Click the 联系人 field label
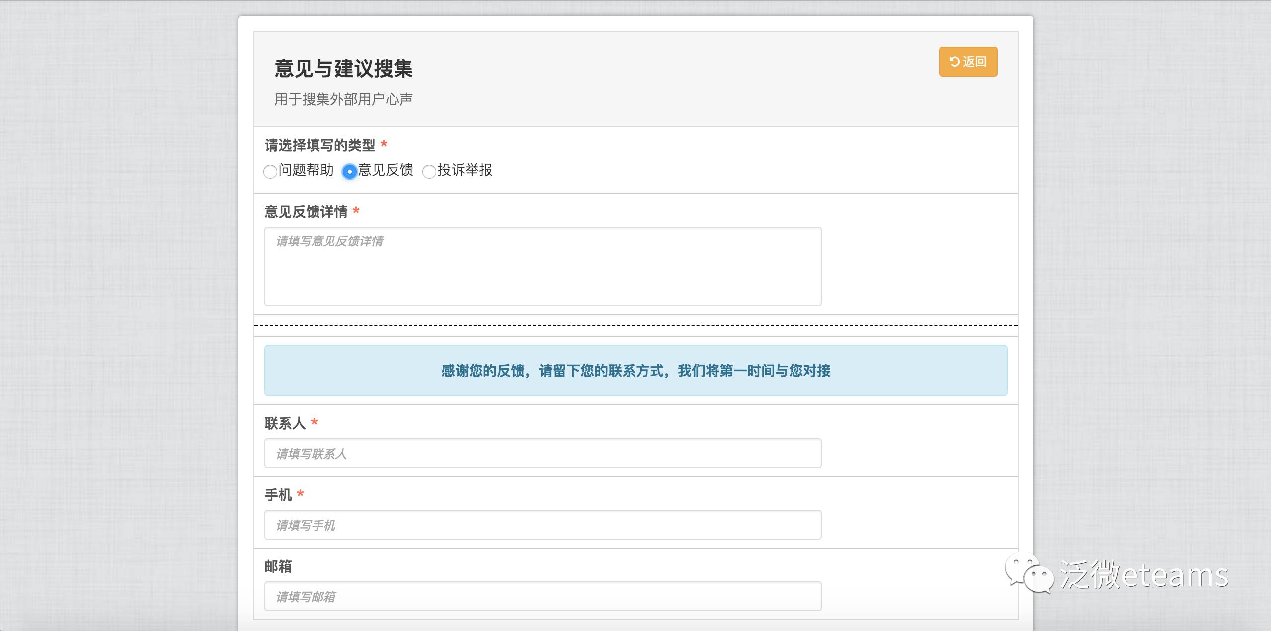 click(285, 423)
